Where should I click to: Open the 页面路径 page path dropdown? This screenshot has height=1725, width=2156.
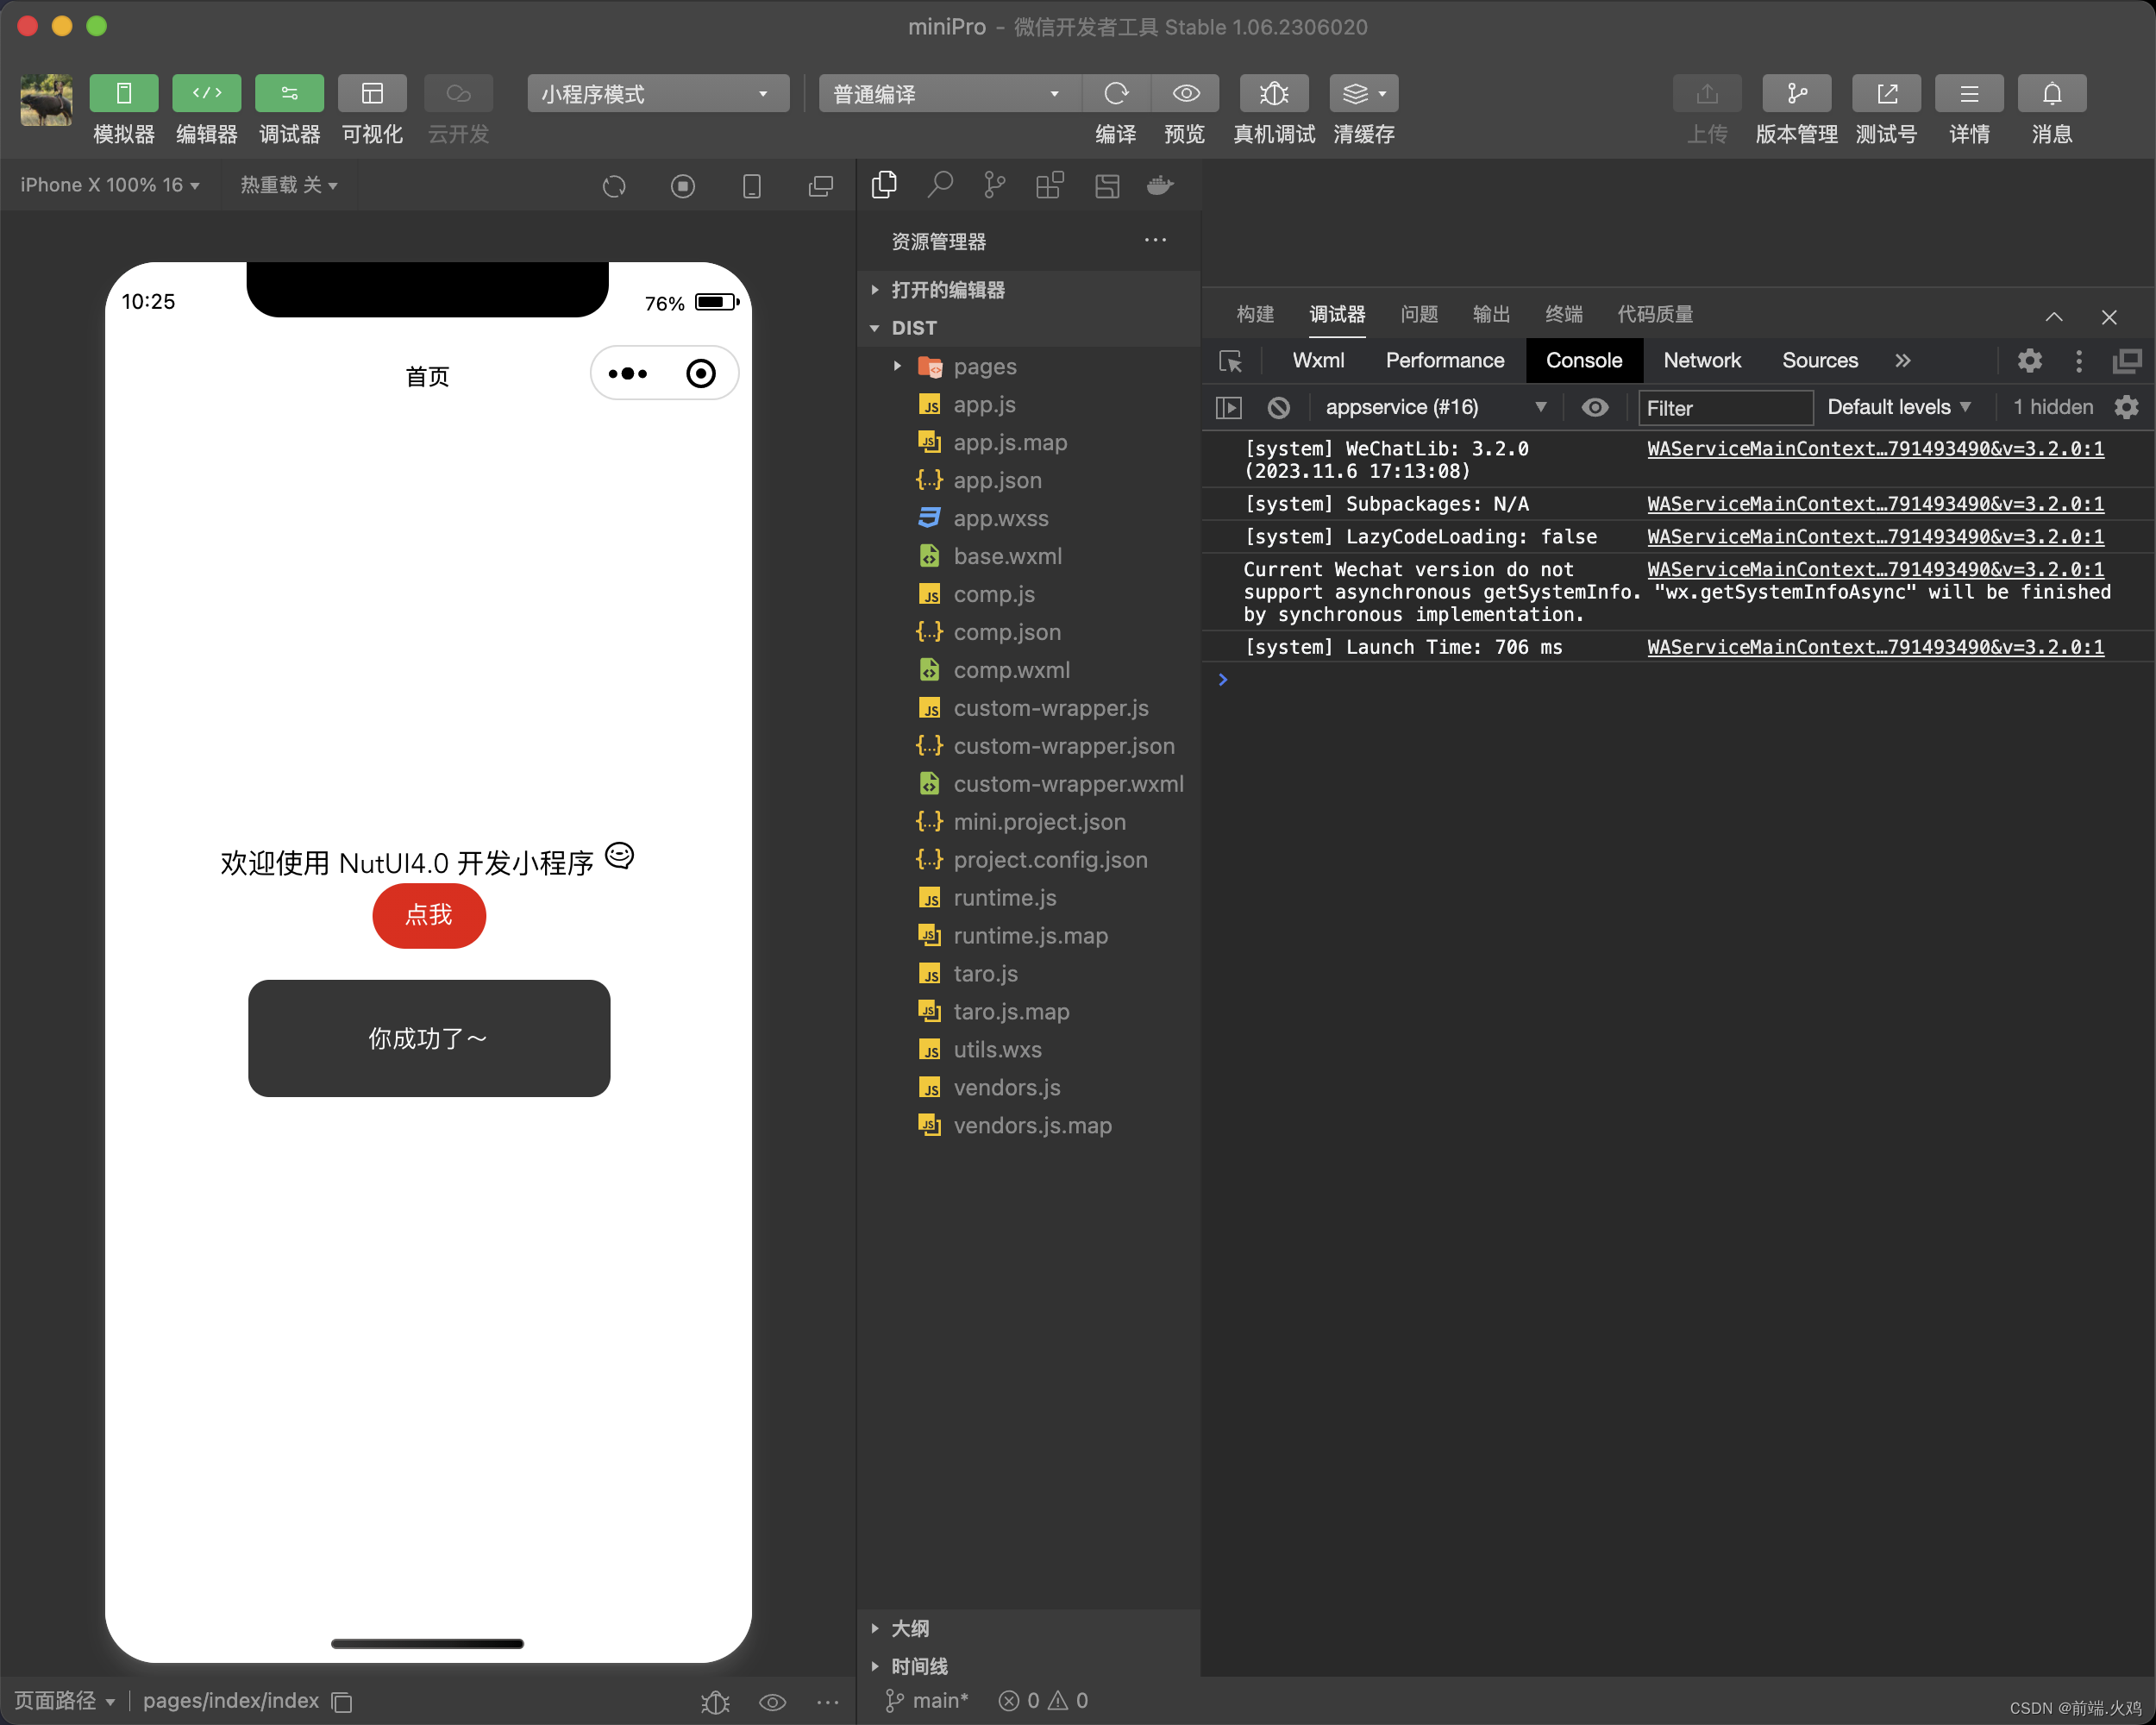pos(64,1700)
